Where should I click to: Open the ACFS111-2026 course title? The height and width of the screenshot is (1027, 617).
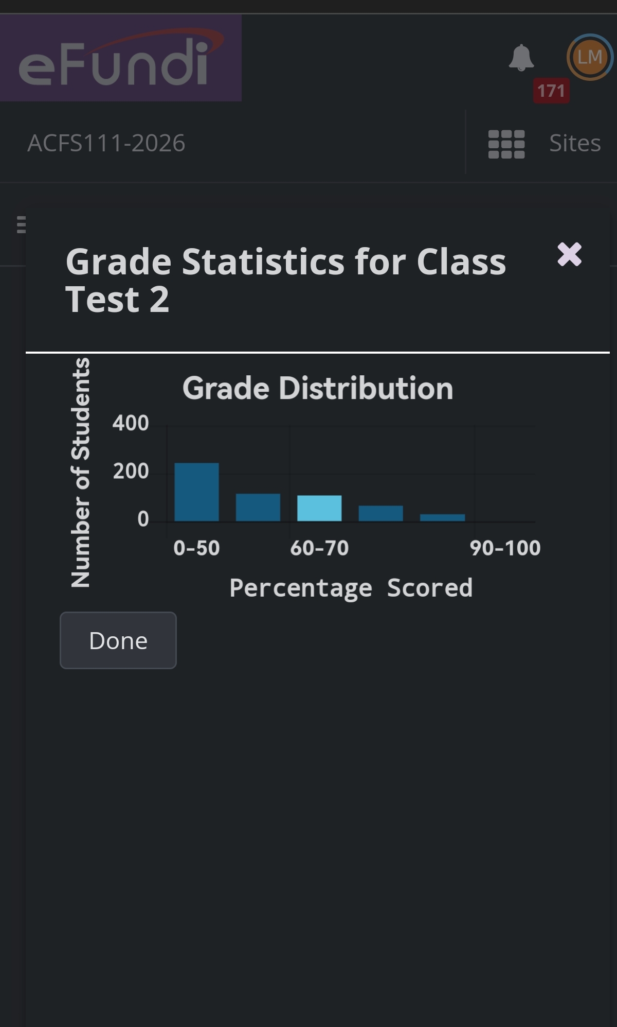[106, 143]
